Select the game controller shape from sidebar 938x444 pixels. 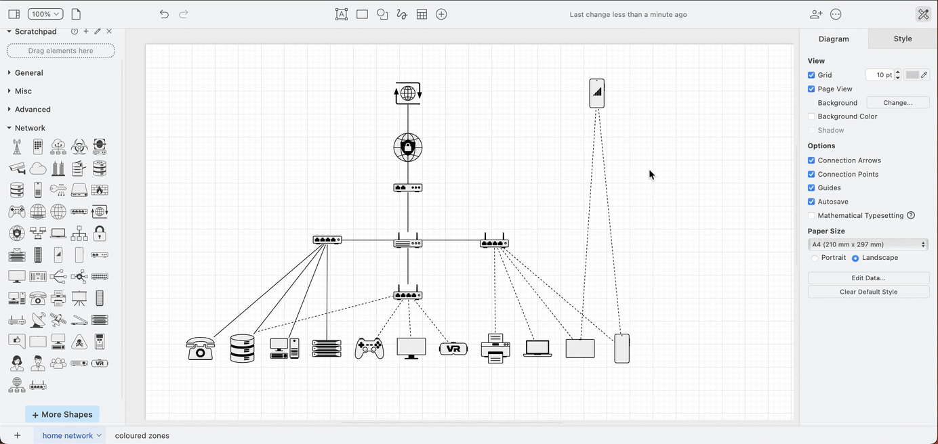tap(16, 212)
